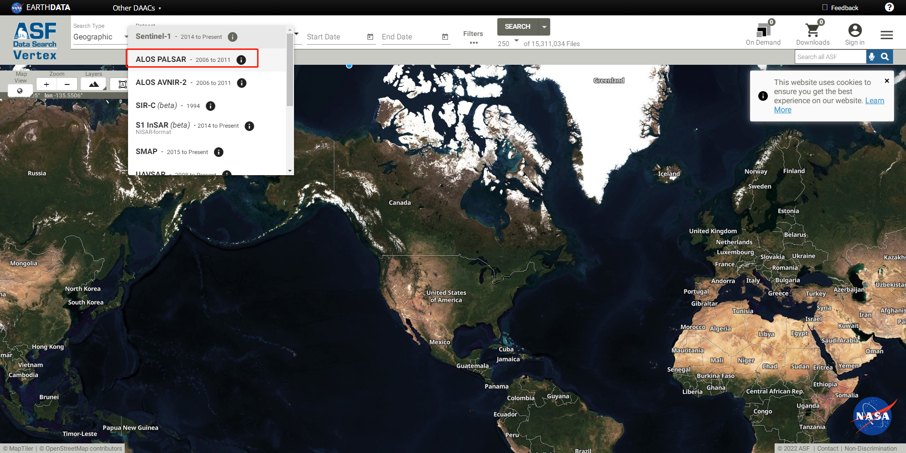Click the Start Date field
The image size is (906, 453).
335,37
